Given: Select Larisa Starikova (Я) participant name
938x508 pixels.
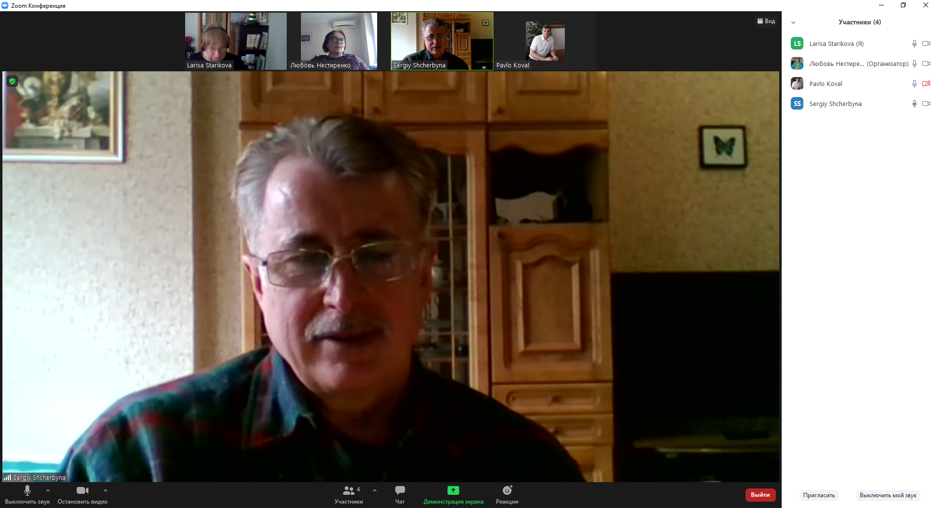Looking at the screenshot, I should coord(836,44).
